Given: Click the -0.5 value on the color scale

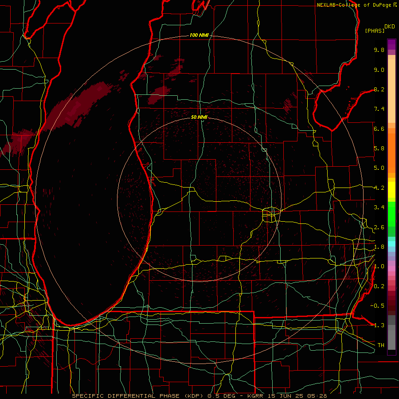Looking at the screenshot, I should [377, 306].
